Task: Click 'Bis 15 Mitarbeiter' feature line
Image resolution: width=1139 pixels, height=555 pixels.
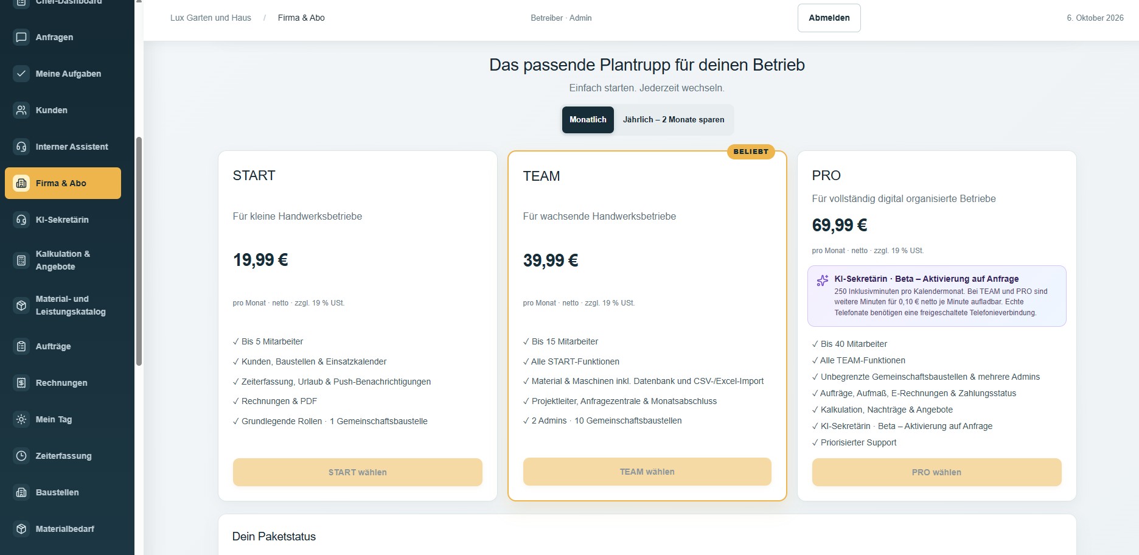Action: pyautogui.click(x=560, y=341)
